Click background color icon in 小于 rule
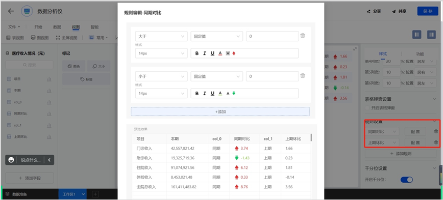 pos(228,93)
